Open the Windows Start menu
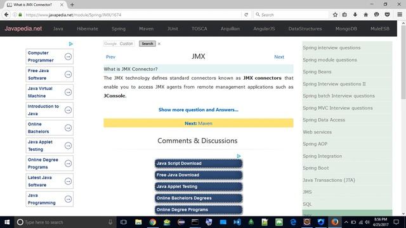The width and height of the screenshot is (406, 228). 7,222
